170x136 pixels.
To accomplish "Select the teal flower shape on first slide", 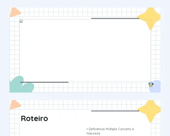I will point(21,85).
